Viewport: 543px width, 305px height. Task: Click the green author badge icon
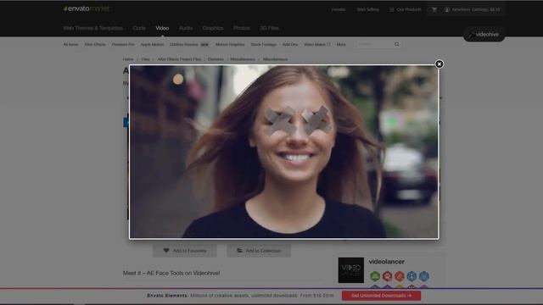pyautogui.click(x=375, y=276)
